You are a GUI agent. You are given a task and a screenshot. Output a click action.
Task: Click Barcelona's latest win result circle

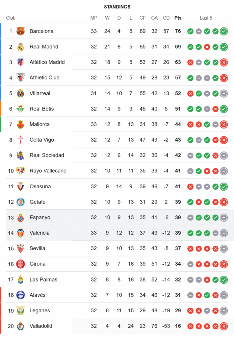(224, 31)
